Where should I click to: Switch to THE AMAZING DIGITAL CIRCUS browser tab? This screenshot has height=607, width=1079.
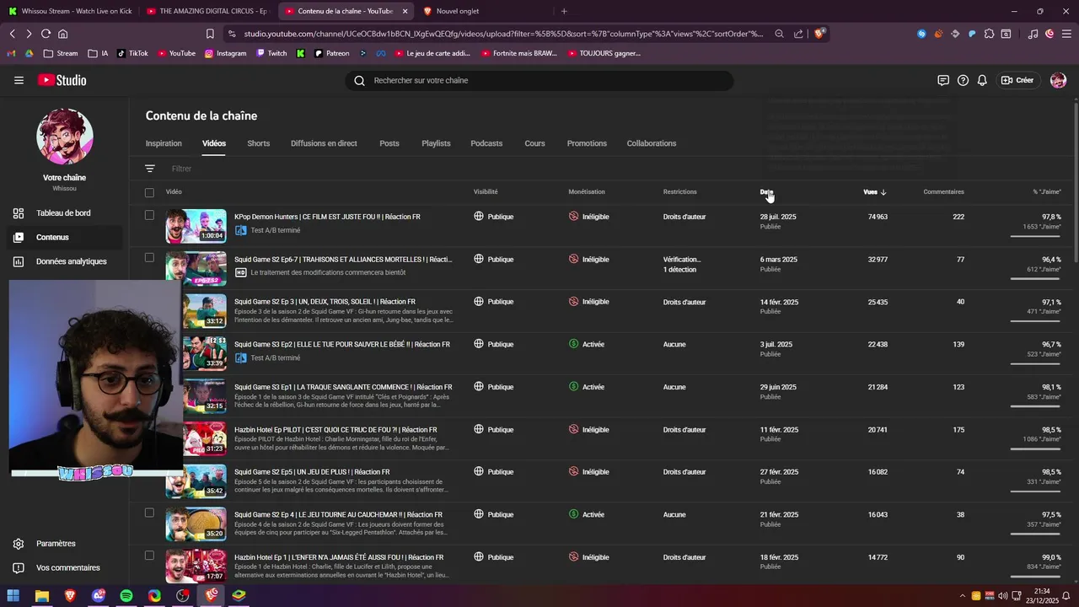(207, 11)
